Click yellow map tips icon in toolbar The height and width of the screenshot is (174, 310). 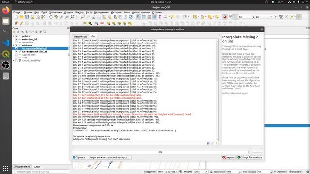172,17
